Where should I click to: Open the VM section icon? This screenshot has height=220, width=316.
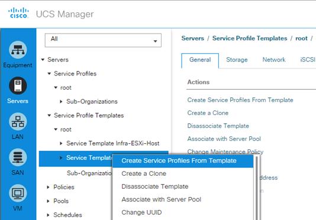(x=18, y=193)
